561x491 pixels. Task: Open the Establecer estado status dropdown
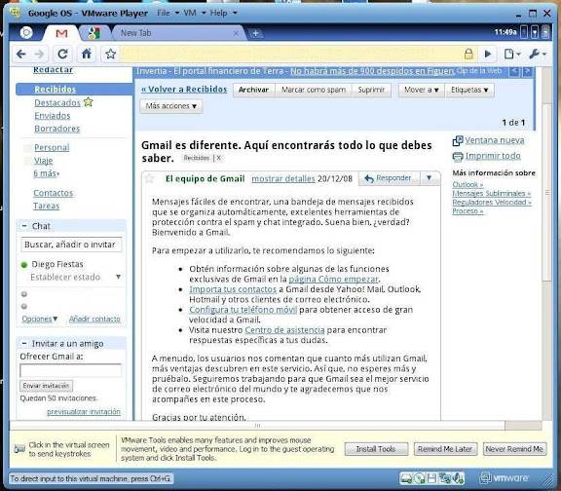(x=118, y=277)
